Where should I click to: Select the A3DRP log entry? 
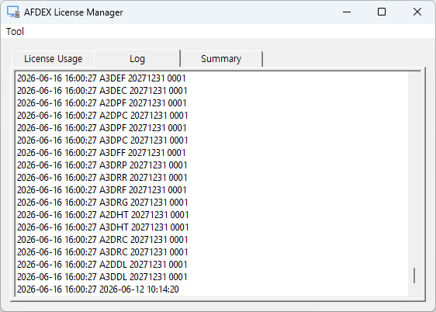(x=102, y=165)
